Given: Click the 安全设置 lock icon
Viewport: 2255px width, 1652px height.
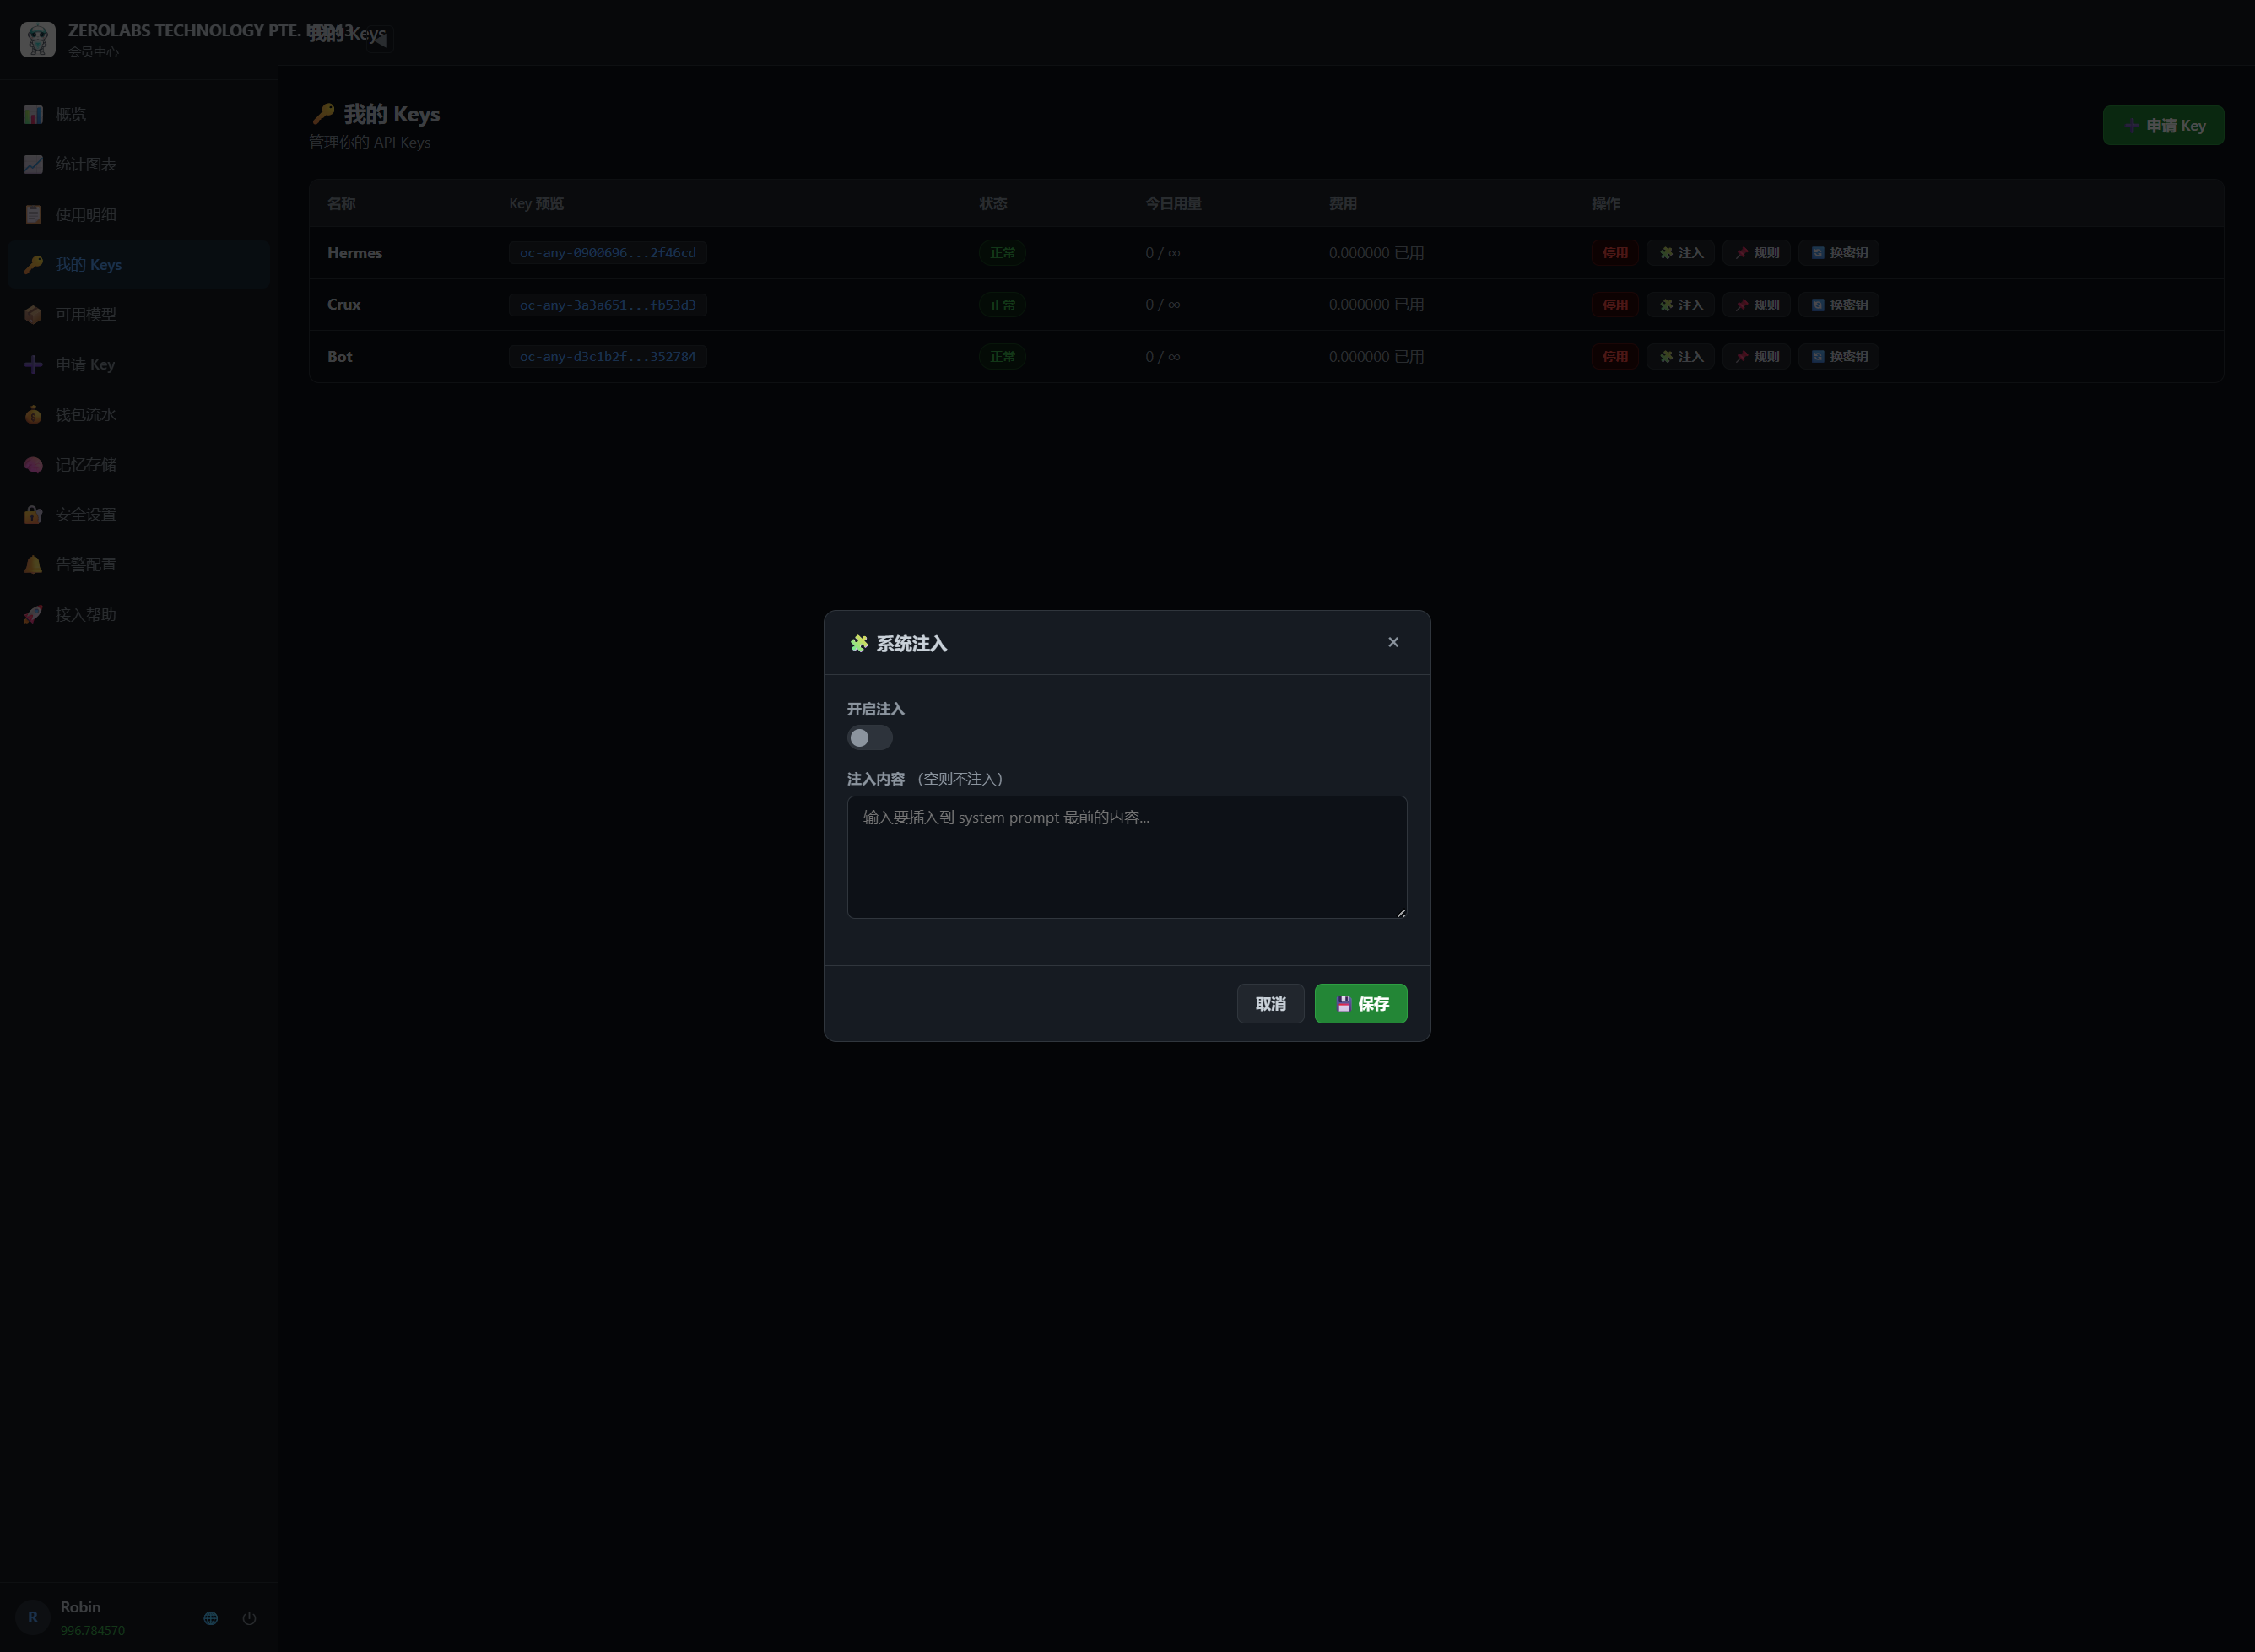Looking at the screenshot, I should 33,514.
